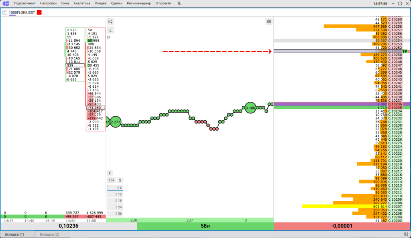Click the F button above volume presets

(110, 173)
